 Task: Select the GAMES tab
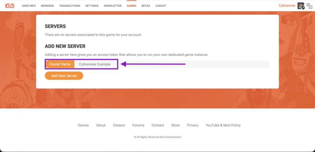[131, 6]
